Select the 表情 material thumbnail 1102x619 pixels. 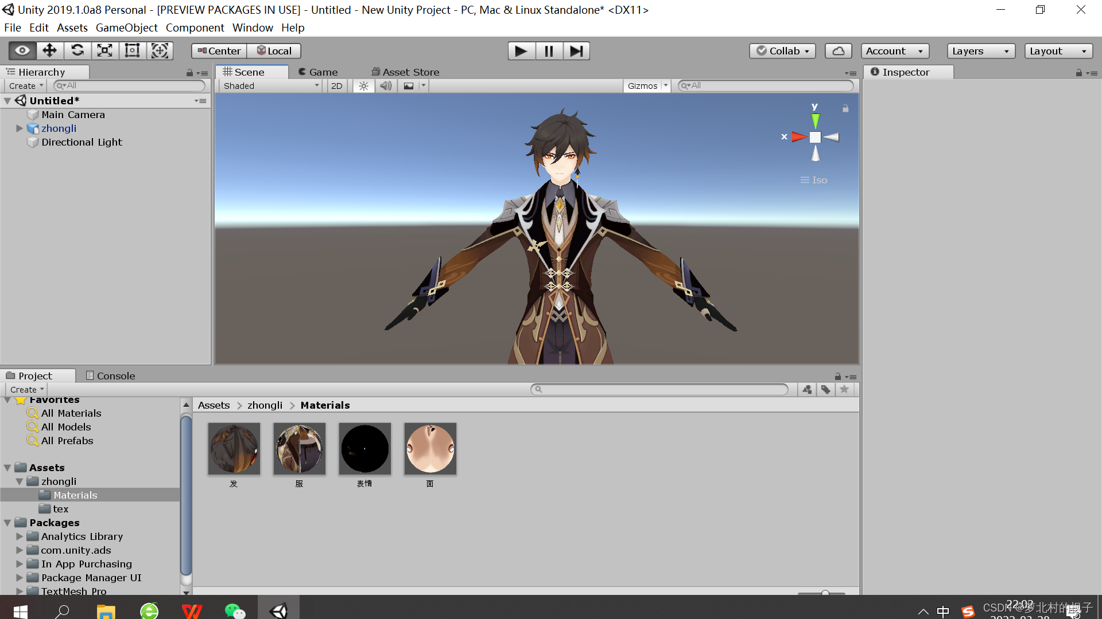[365, 449]
